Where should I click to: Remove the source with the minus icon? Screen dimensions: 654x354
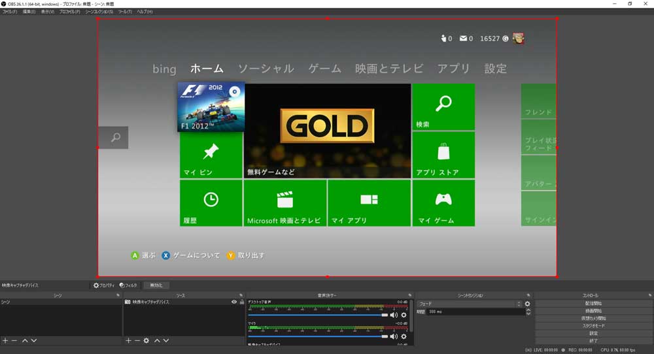click(x=137, y=340)
